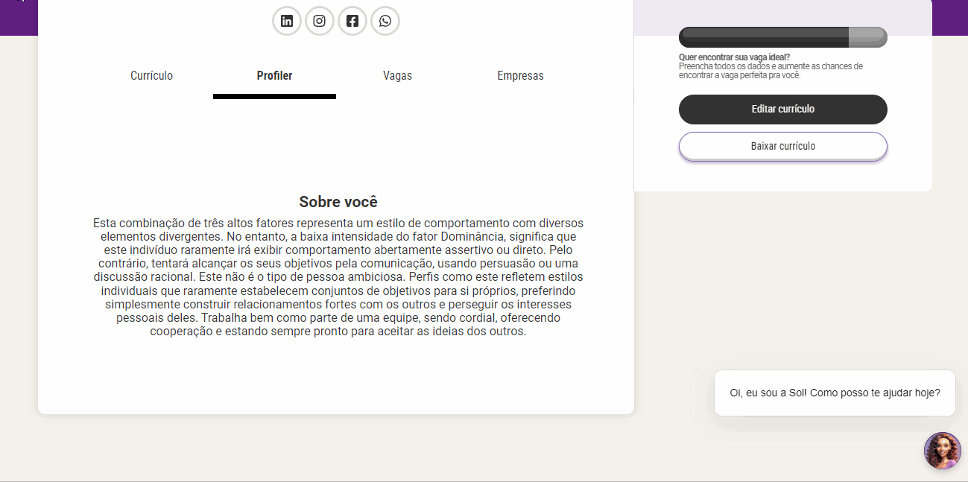Click the WhatsApp contact icon
The height and width of the screenshot is (482, 968).
385,21
